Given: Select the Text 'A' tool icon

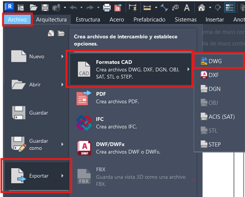Looking at the screenshot, I should click(x=187, y=7).
